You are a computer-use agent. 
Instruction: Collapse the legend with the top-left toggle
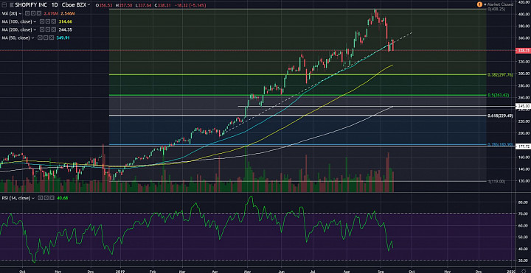click(4, 5)
